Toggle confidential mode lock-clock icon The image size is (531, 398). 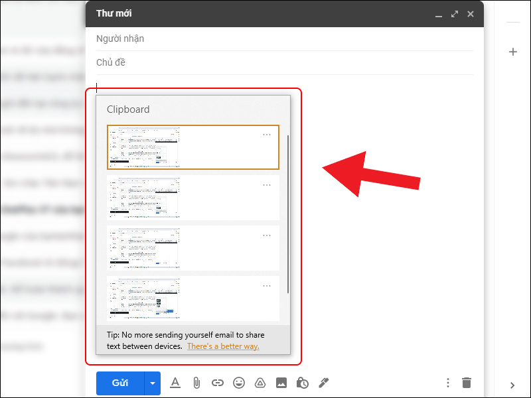click(302, 383)
